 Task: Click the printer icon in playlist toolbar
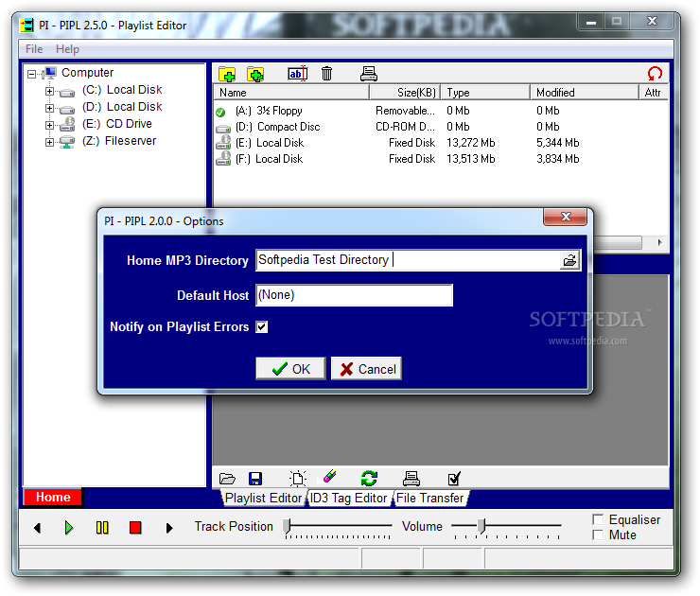coord(411,479)
